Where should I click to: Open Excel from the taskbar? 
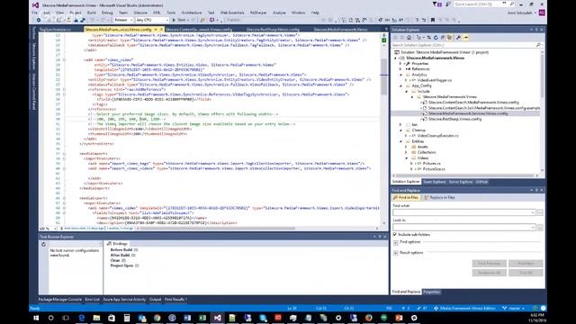click(202, 318)
